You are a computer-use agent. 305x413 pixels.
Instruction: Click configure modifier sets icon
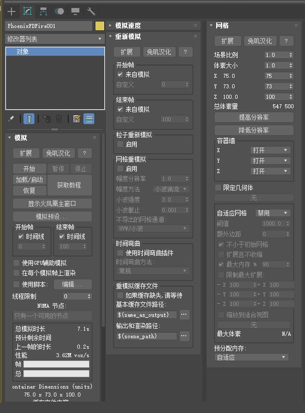point(76,119)
